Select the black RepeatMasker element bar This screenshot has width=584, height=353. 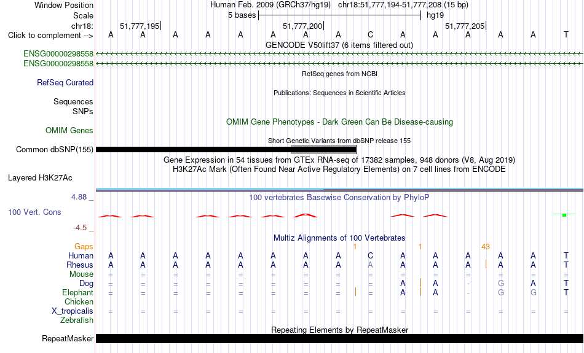[x=339, y=338]
